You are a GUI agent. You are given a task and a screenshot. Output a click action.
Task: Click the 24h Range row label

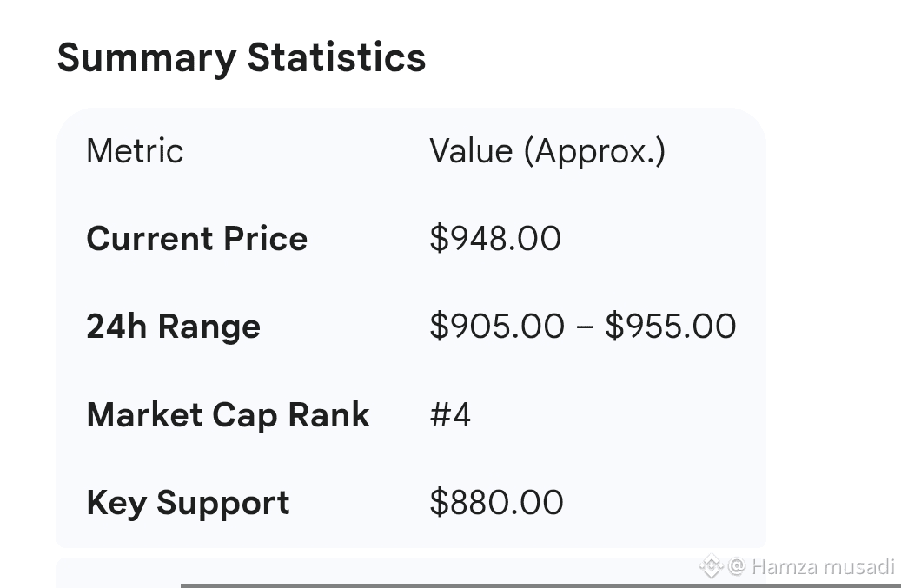pos(173,327)
